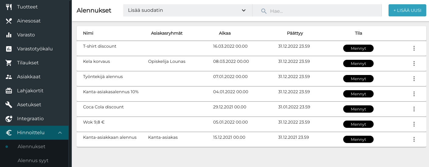Open the Lisää suodatin filter dropdown
429x167 pixels.
point(187,10)
